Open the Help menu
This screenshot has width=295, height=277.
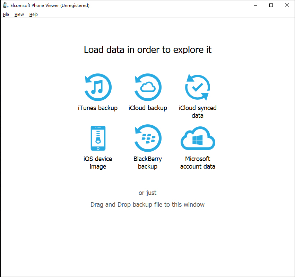34,15
